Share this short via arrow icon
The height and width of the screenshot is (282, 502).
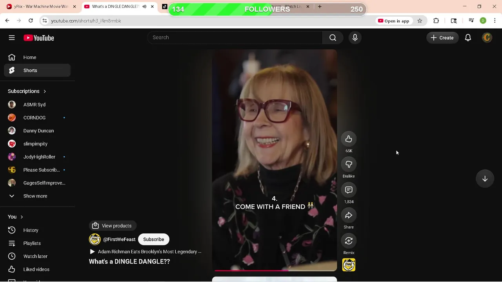[x=349, y=215]
